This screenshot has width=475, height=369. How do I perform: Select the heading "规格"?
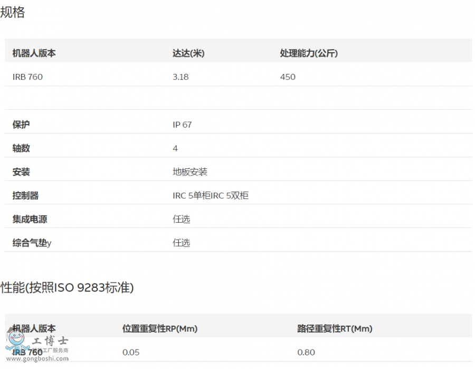coord(13,13)
